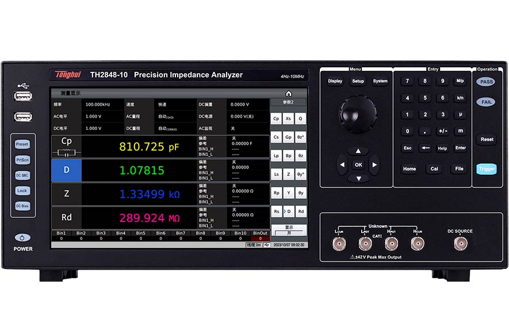Push the left arrow navigation key
Viewport: 509px width, 315px height.
coord(342,165)
